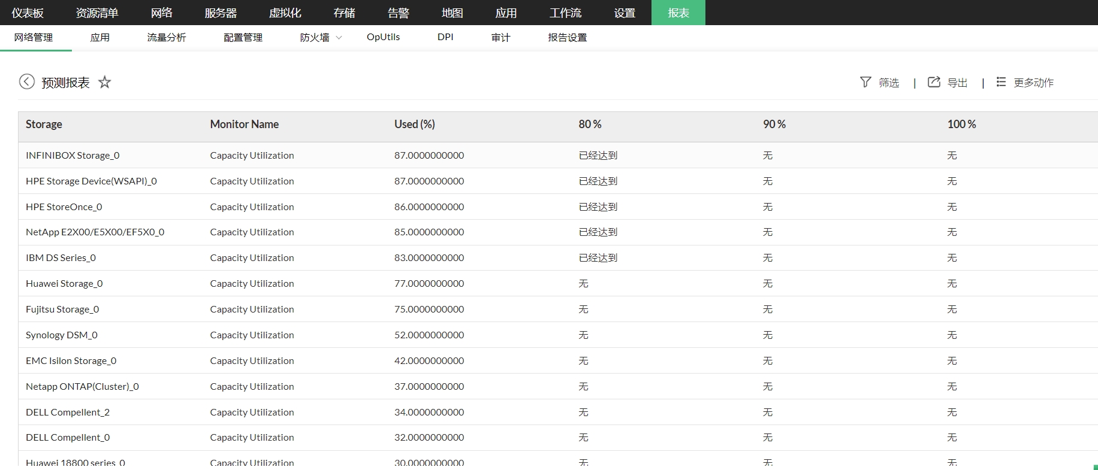Select the Huawei Storage_0 row name

pyautogui.click(x=64, y=284)
